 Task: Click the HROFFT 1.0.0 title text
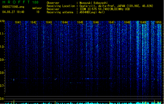coord(20,2)
